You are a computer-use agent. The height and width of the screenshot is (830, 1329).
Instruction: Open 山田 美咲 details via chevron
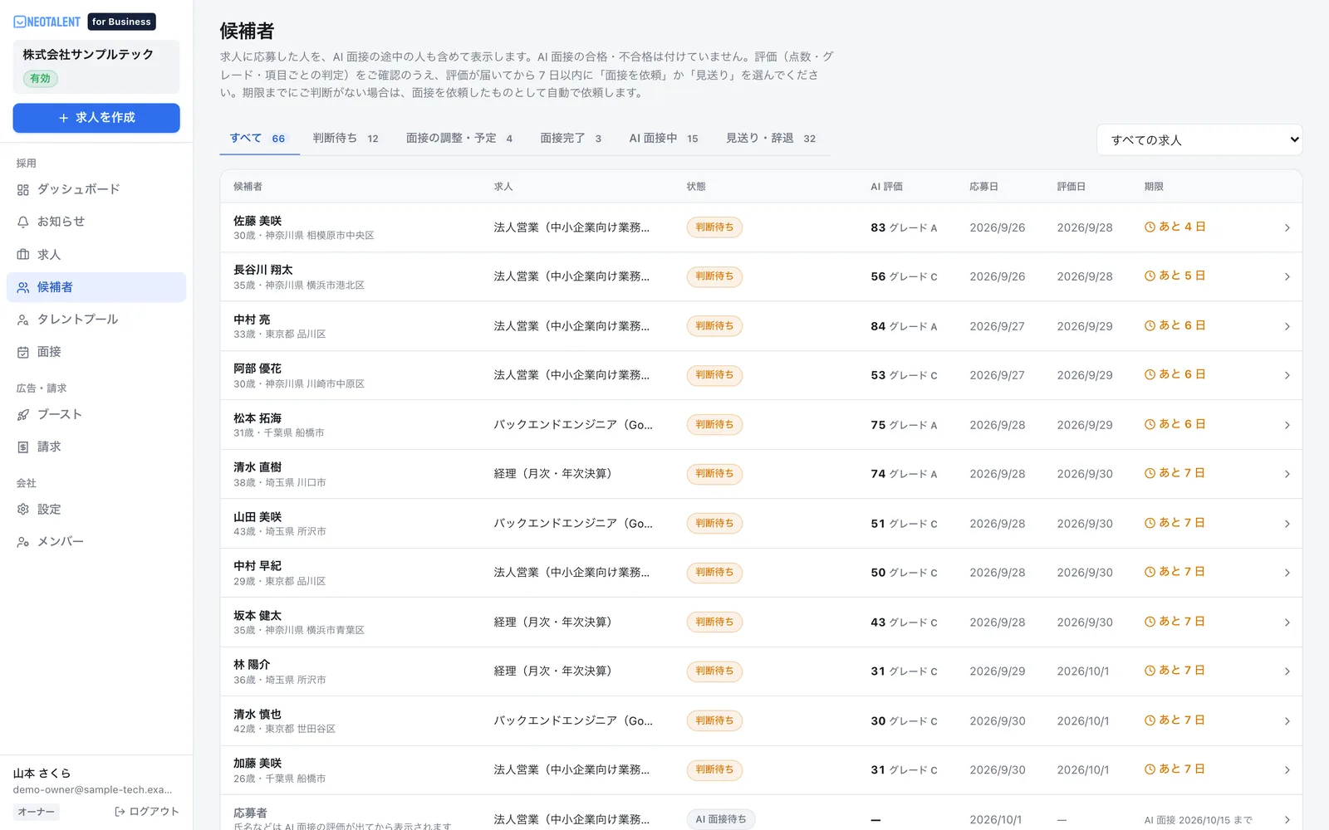tap(1287, 524)
